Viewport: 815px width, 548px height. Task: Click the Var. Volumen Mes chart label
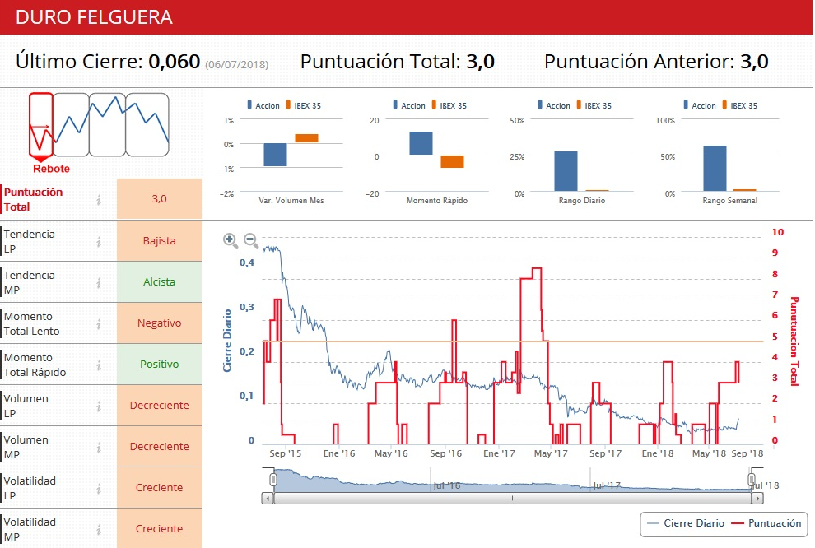coord(291,201)
